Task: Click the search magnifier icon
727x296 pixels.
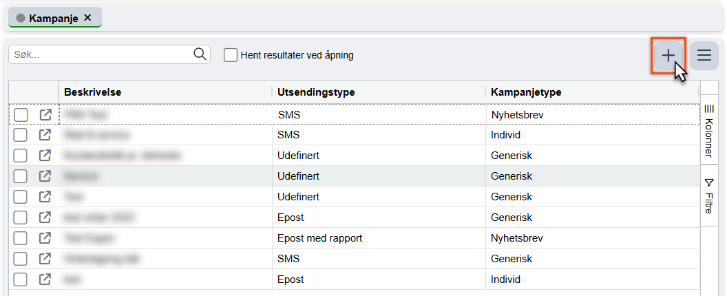Action: (x=200, y=54)
